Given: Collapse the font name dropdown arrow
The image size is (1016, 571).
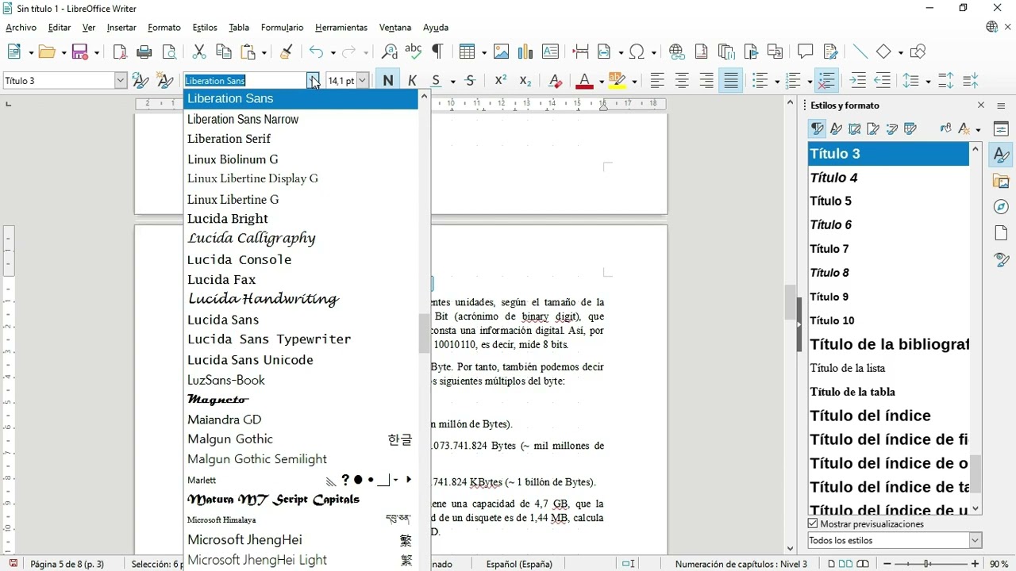Looking at the screenshot, I should click(314, 81).
